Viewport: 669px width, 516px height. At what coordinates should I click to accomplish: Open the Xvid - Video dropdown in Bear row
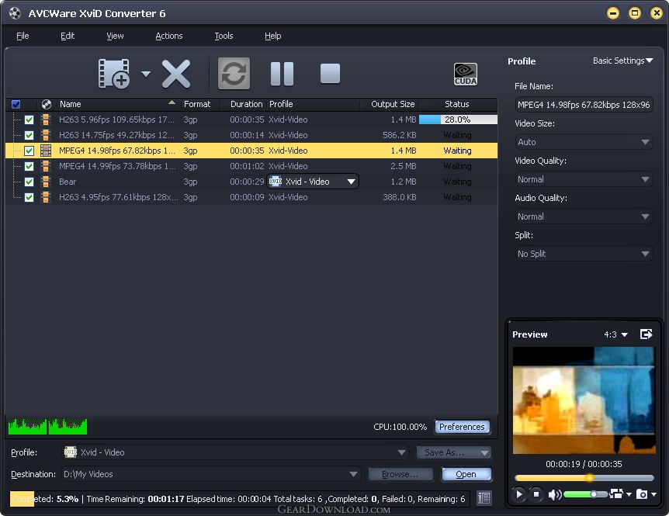click(313, 182)
